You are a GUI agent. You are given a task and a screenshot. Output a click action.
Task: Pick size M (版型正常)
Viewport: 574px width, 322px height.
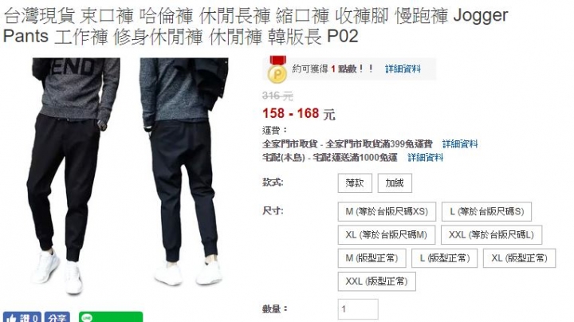coord(372,258)
